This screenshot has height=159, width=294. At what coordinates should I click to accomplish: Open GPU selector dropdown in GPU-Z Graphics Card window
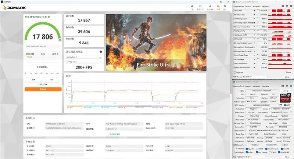(x=250, y=157)
